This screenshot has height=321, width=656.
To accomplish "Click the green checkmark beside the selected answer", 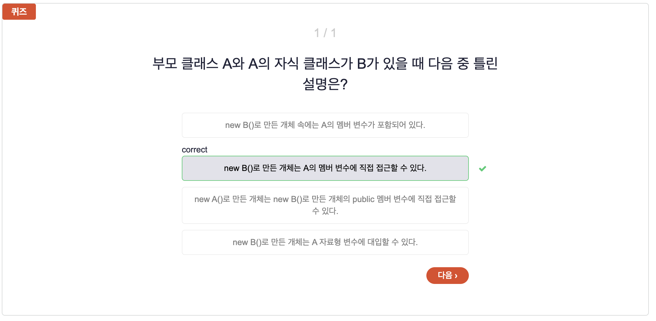I will point(482,169).
